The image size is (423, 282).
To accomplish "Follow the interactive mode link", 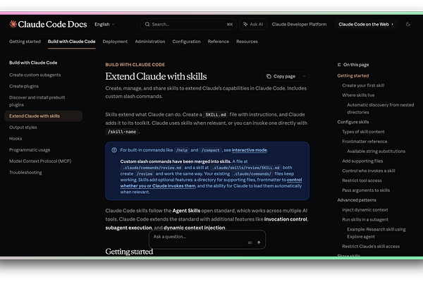I will tap(250, 150).
